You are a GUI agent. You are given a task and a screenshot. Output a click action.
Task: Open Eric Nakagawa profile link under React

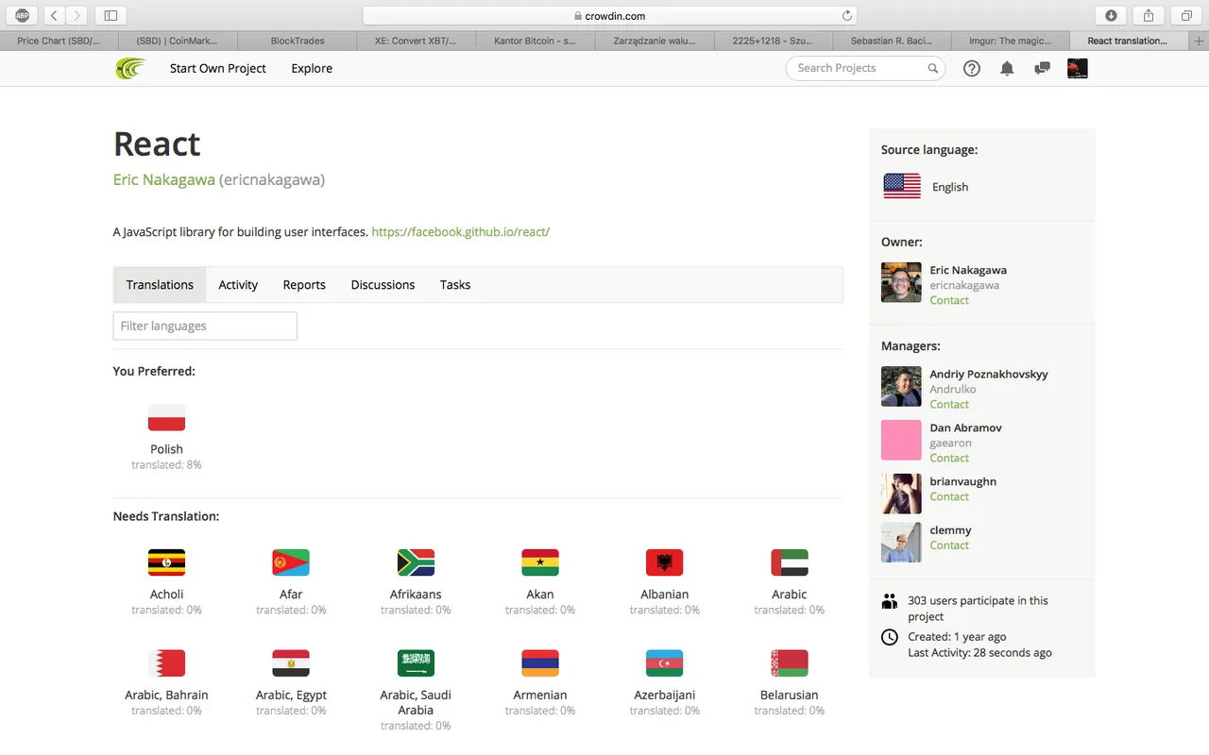[164, 179]
